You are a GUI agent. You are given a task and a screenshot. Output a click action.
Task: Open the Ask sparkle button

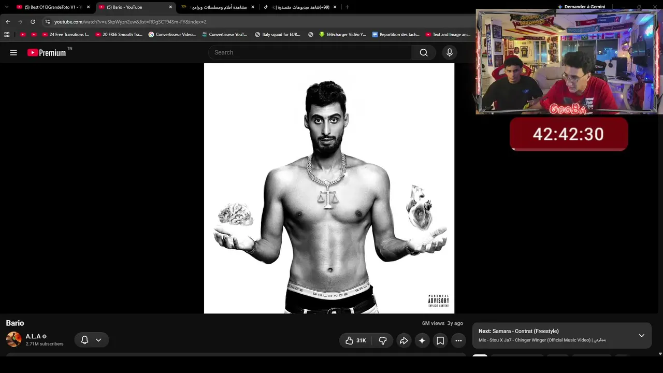pos(422,340)
